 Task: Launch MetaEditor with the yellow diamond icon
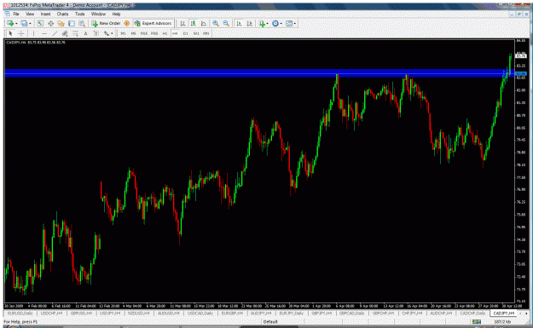(127, 23)
